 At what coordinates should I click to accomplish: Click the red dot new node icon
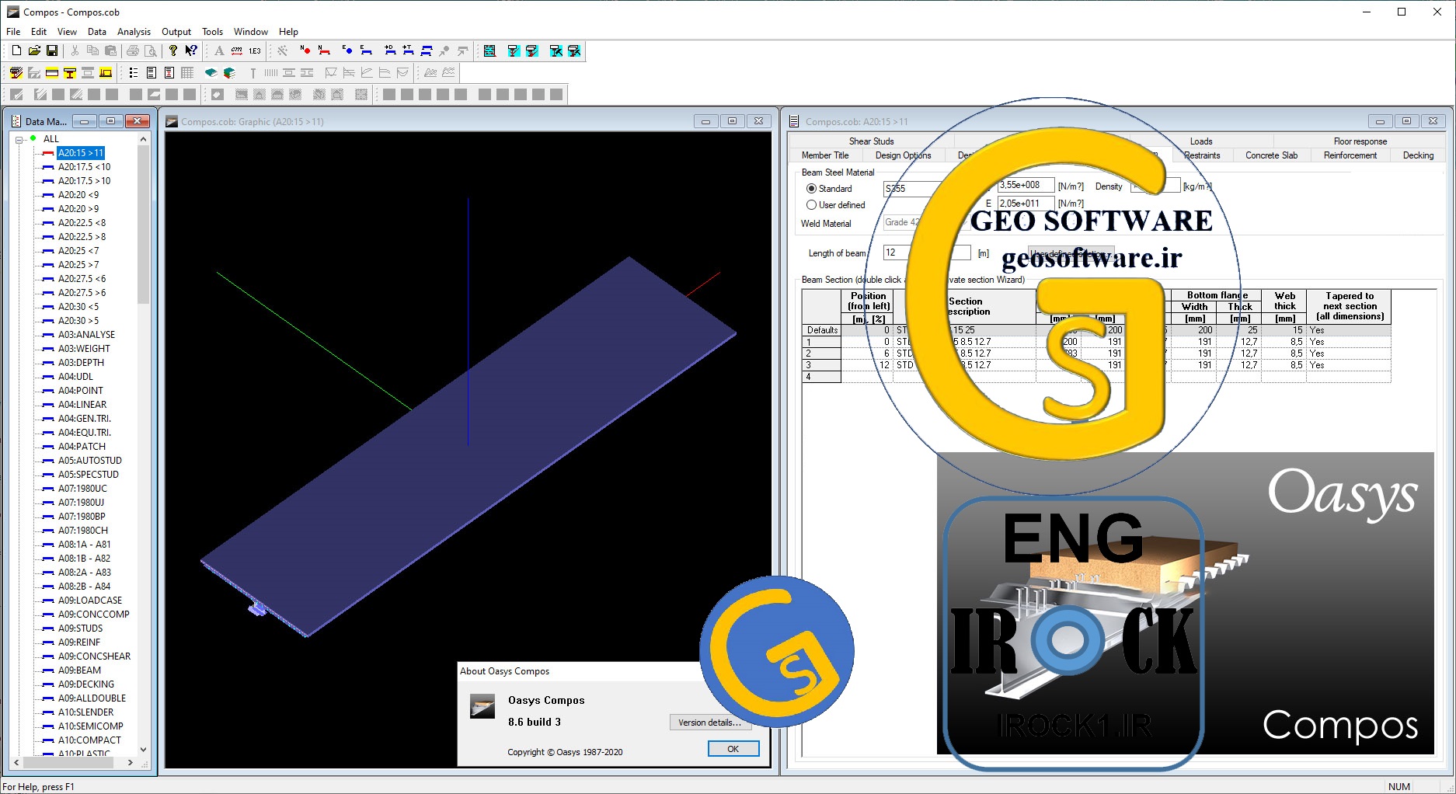(x=305, y=50)
